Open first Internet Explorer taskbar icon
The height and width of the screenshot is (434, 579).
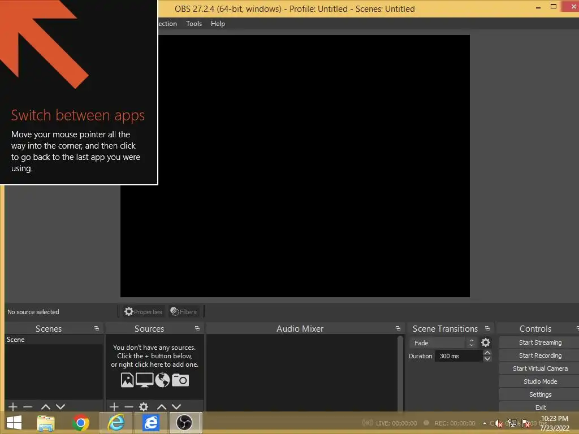[x=116, y=423]
